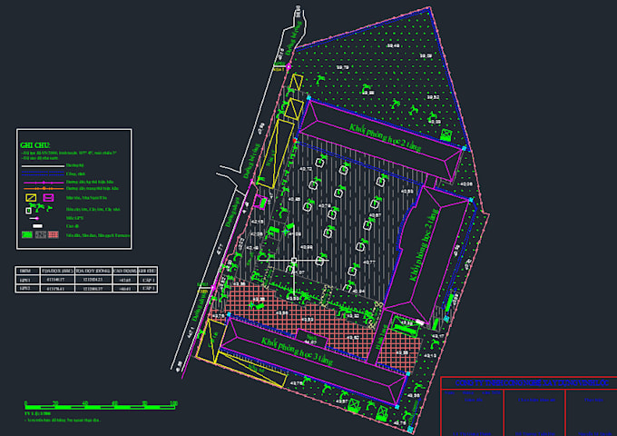Select the magenta building symbol in the legend

(48, 197)
